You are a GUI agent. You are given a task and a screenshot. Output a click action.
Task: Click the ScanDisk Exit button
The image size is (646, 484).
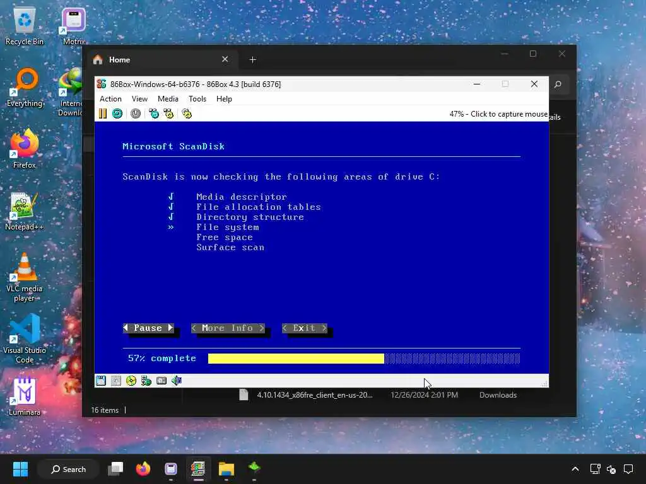pos(305,328)
